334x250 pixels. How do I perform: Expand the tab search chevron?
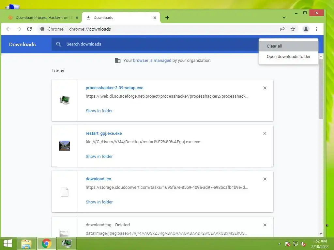[x=284, y=18]
